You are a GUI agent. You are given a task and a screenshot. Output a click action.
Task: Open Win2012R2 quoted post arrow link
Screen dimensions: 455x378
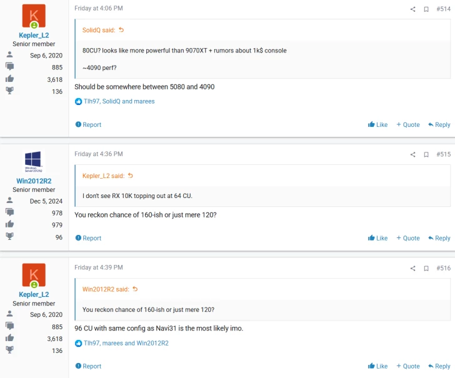(135, 289)
